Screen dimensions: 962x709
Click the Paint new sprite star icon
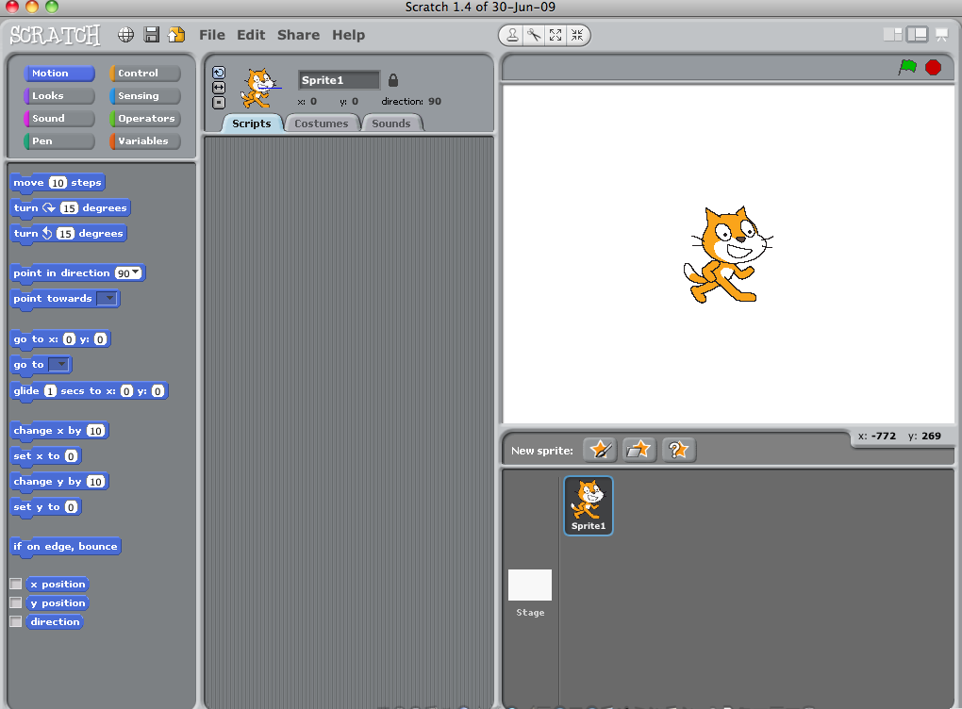coord(600,450)
